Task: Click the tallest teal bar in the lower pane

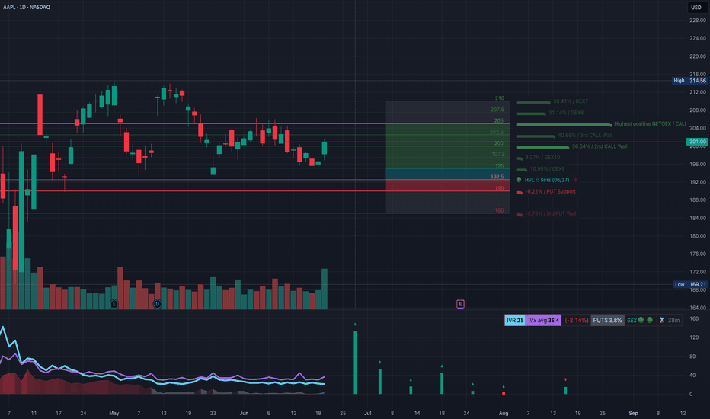Action: 355,363
